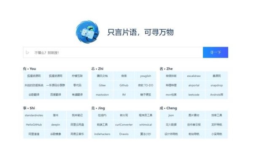Click the 志 • Zhi section heading

[97, 69]
